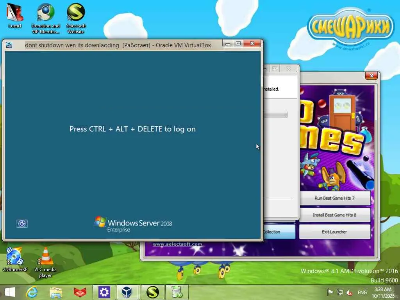Click the Press CTRL + ALT + DELETE text

point(133,129)
